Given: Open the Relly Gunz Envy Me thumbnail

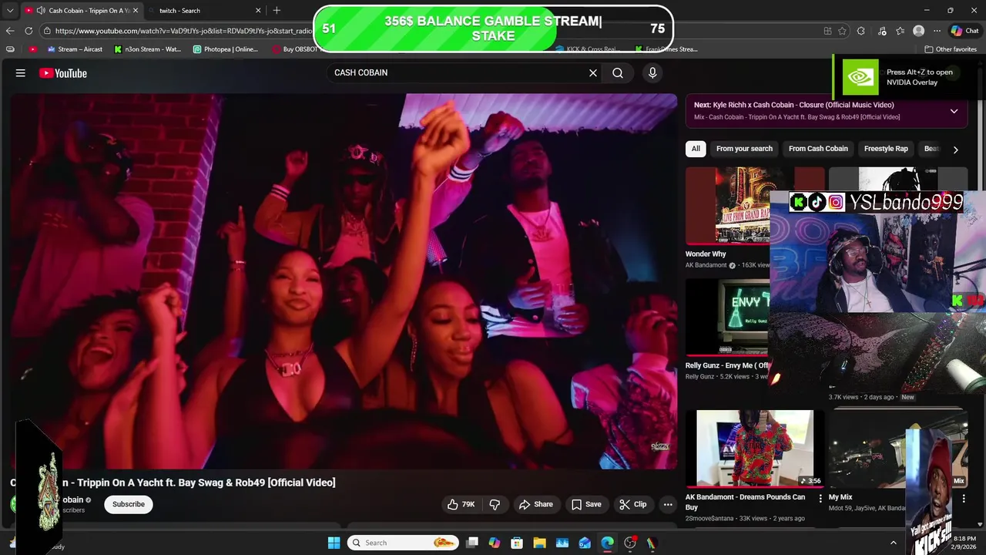Looking at the screenshot, I should [727, 318].
